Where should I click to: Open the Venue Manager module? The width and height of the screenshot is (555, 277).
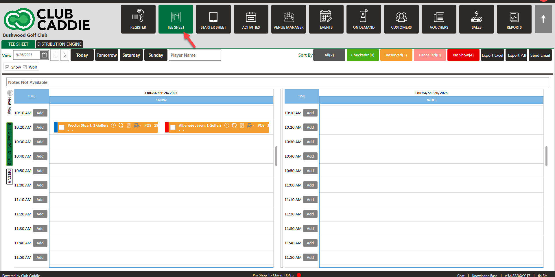(x=288, y=19)
